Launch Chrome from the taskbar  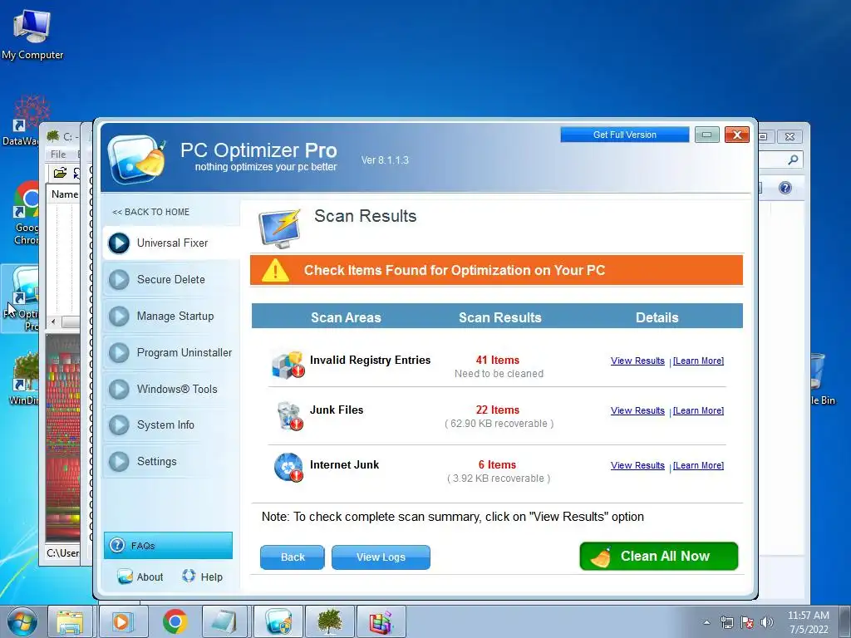pyautogui.click(x=175, y=621)
